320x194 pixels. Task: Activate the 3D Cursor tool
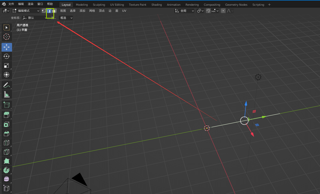[7, 37]
